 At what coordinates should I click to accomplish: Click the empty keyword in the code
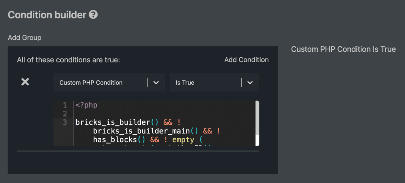(x=183, y=140)
